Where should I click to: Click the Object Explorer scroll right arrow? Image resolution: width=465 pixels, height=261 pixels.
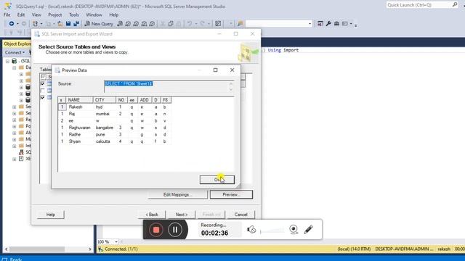click(x=90, y=249)
